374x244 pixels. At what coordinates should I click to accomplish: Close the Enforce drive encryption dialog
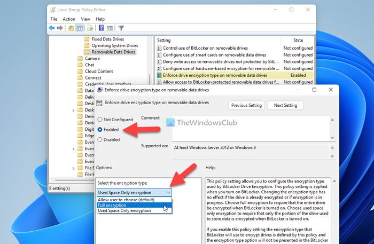pyautogui.click(x=331, y=90)
